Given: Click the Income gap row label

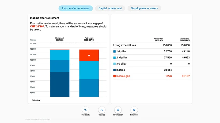Looking at the screenshot, I should (123, 76).
